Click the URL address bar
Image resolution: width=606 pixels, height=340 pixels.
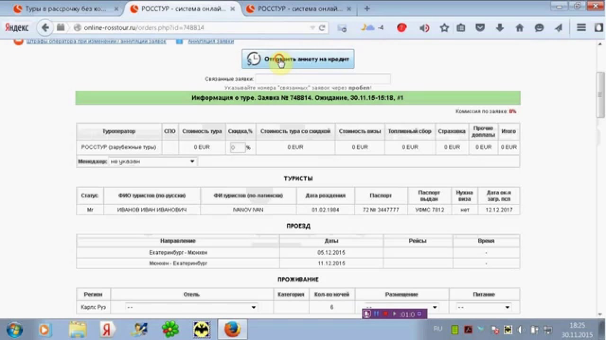(196, 28)
